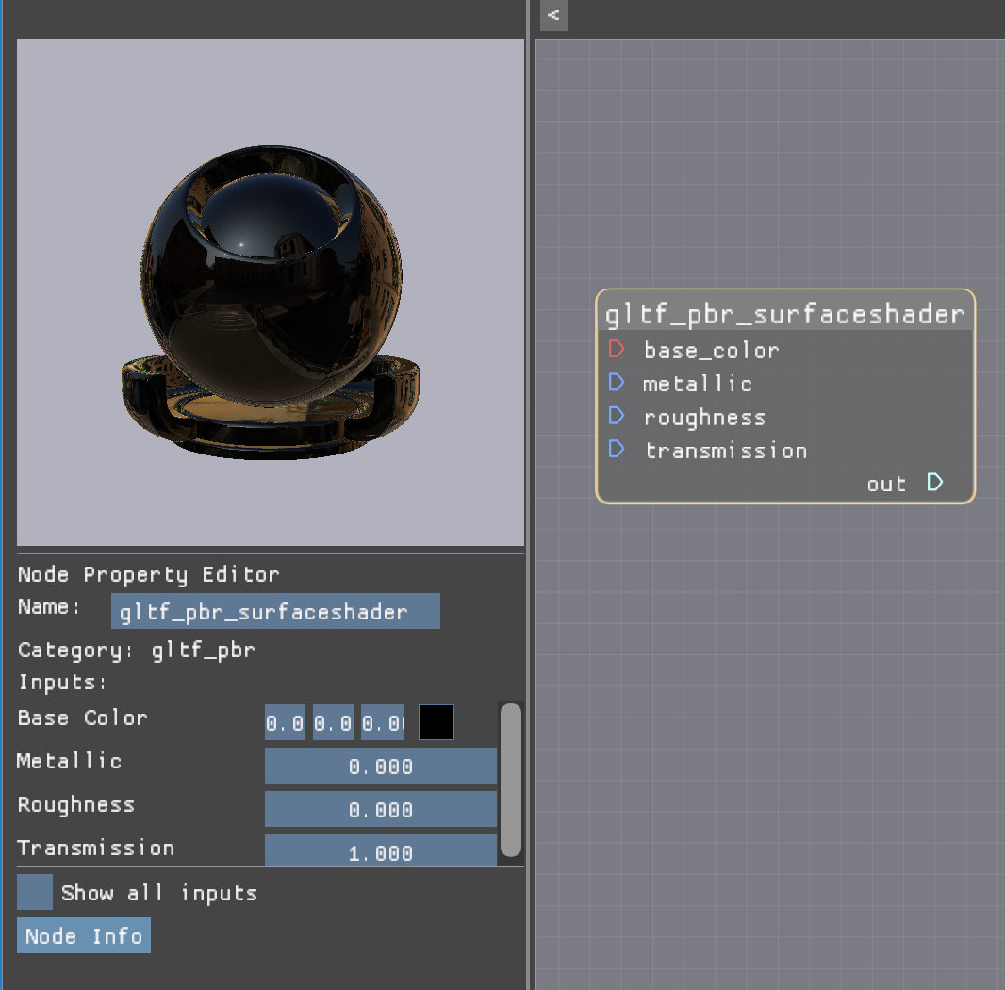
Task: Open the black Base Color swatch
Action: coord(436,722)
